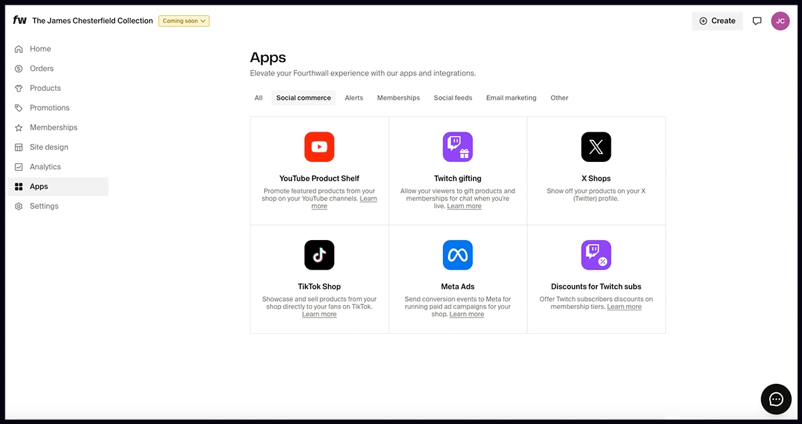Expand the Coming soon status dropdown
This screenshot has width=802, height=424.
coord(184,21)
